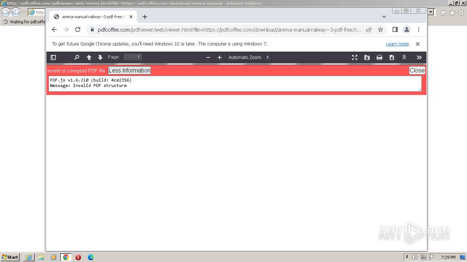Open File Explorer from taskbar

(x=41, y=257)
